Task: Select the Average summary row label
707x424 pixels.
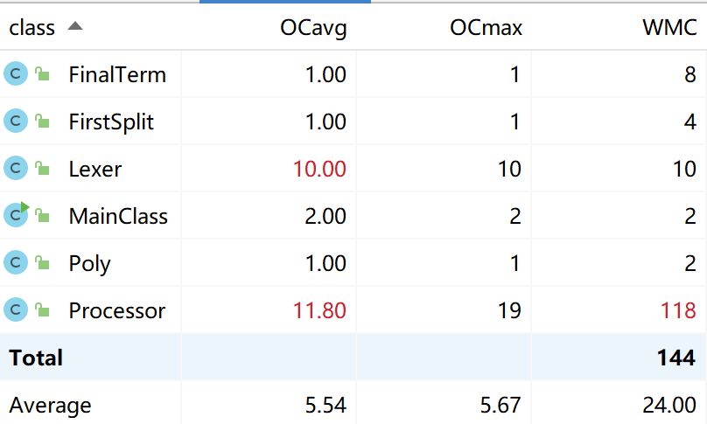Action: pyautogui.click(x=50, y=405)
